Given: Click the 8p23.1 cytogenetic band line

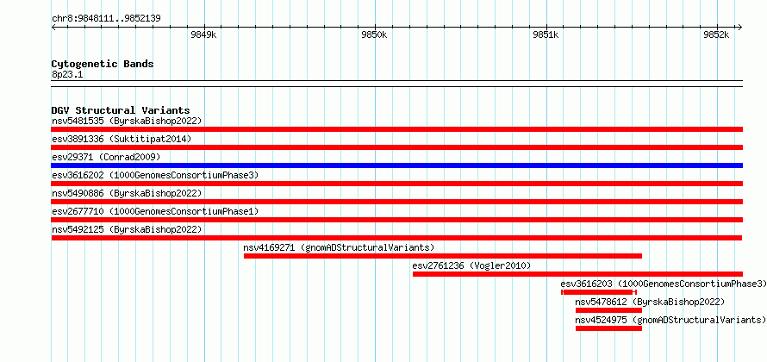Looking at the screenshot, I should tap(396, 84).
